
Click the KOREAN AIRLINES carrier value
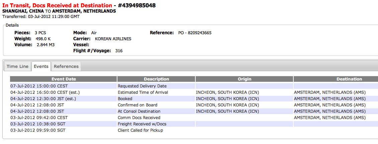coord(113,39)
